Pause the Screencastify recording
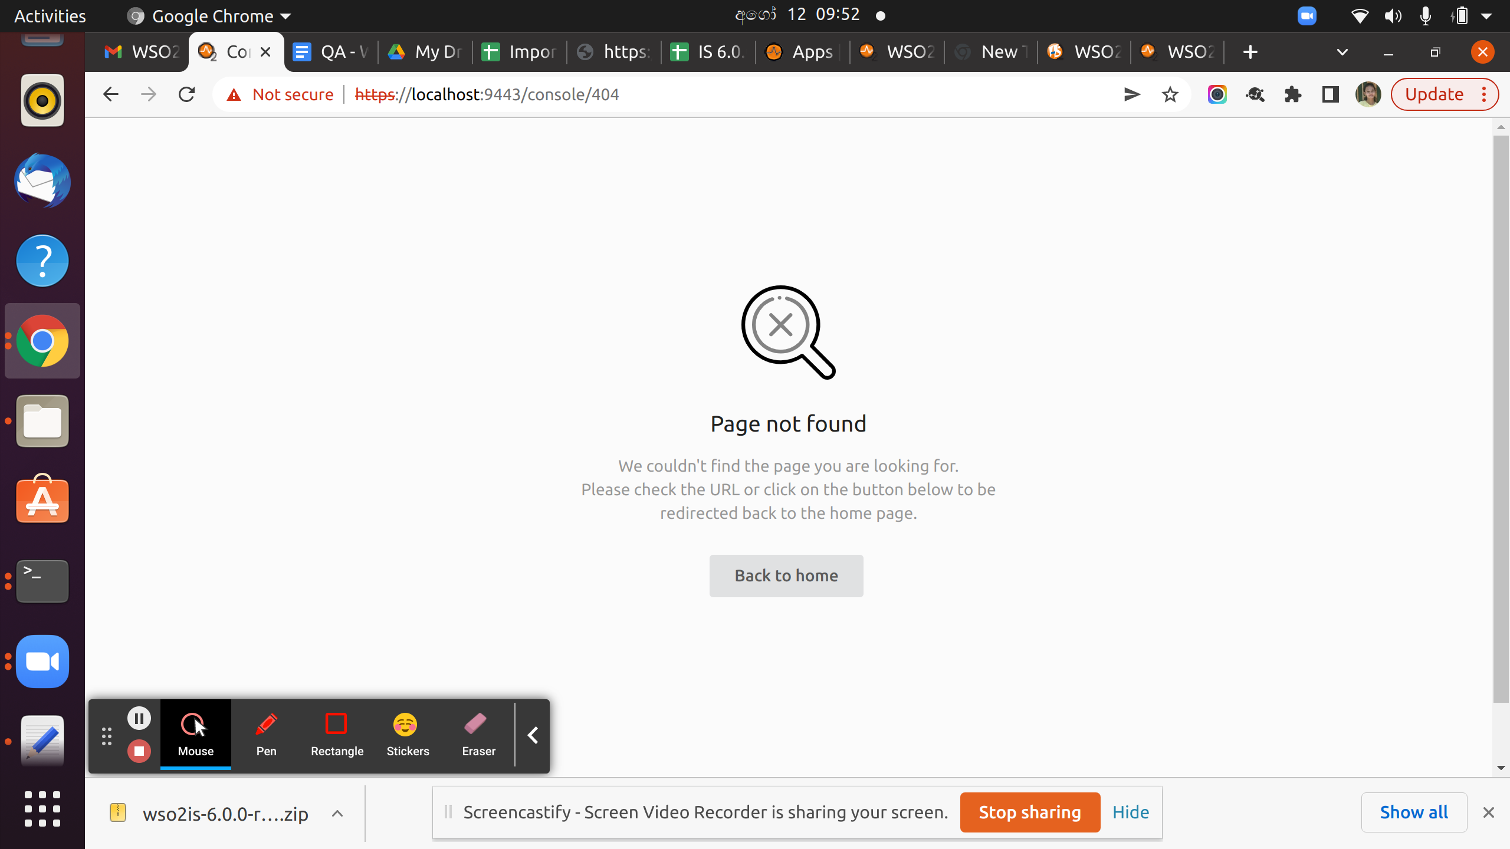The width and height of the screenshot is (1510, 849). pyautogui.click(x=139, y=718)
